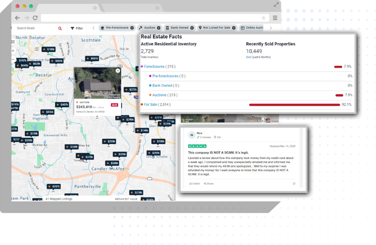Flag the review with flag icon

[294, 184]
